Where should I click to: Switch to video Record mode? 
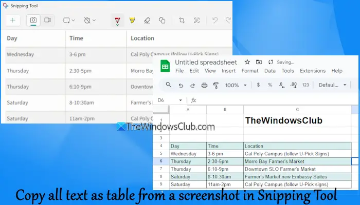47,20
